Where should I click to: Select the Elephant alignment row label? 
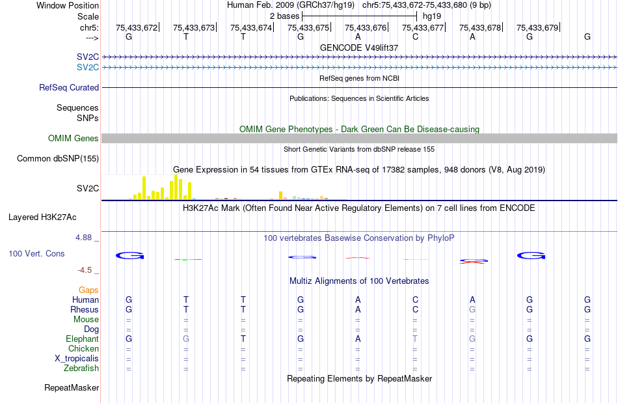coord(82,339)
